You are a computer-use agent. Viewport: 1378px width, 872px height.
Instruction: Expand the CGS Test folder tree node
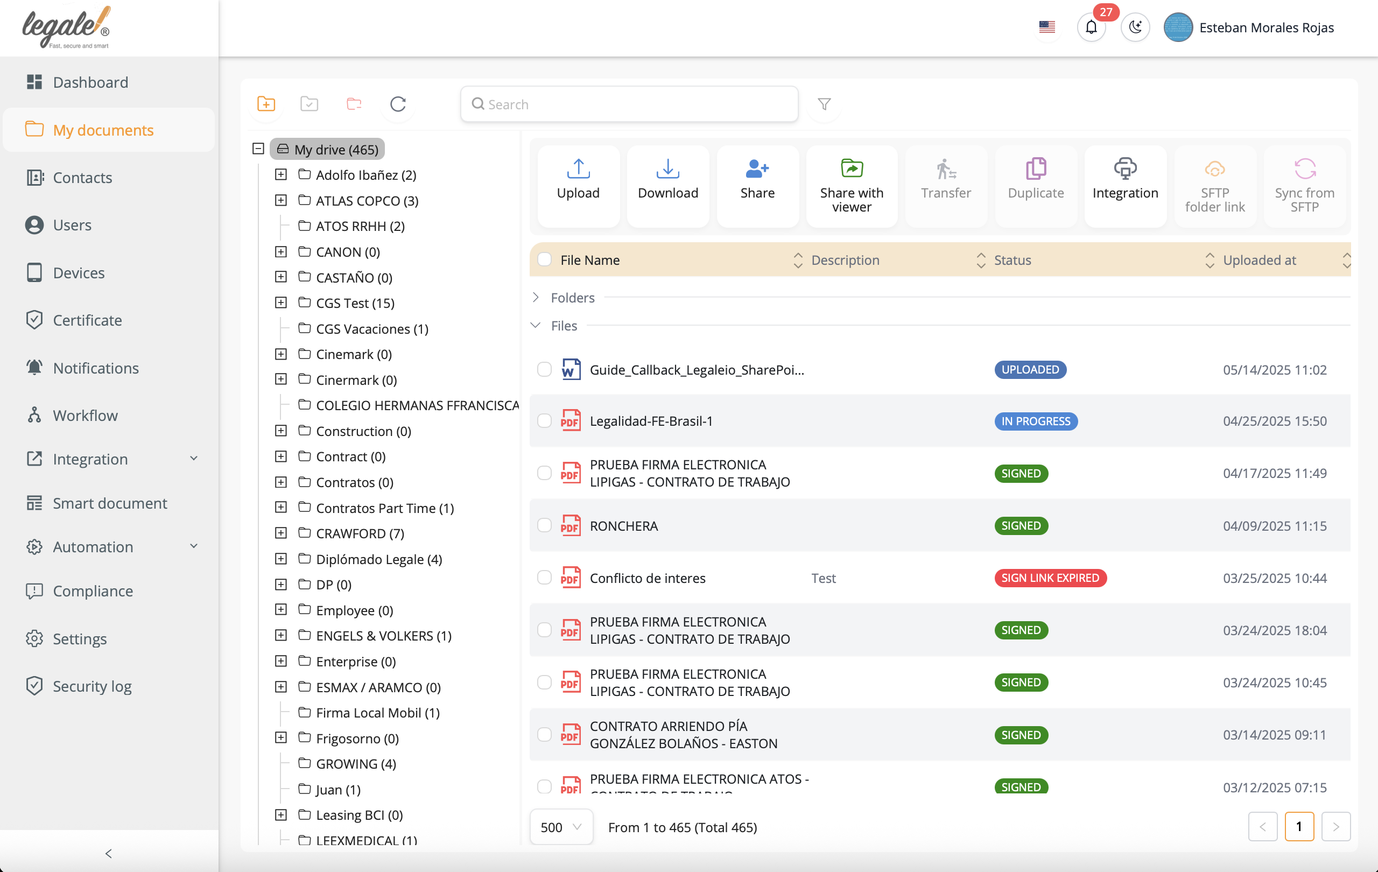pyautogui.click(x=281, y=303)
